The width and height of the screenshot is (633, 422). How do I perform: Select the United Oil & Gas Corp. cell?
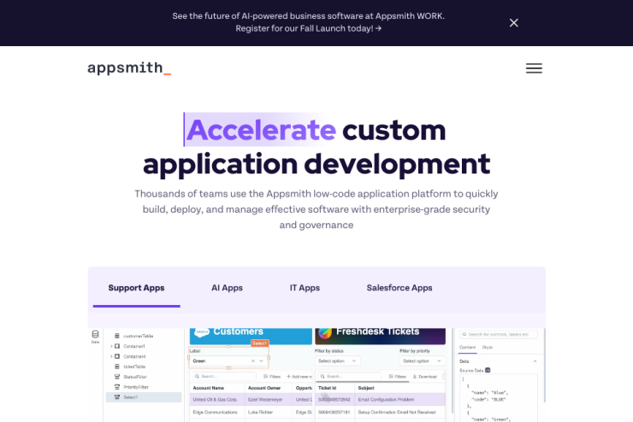[216, 400]
